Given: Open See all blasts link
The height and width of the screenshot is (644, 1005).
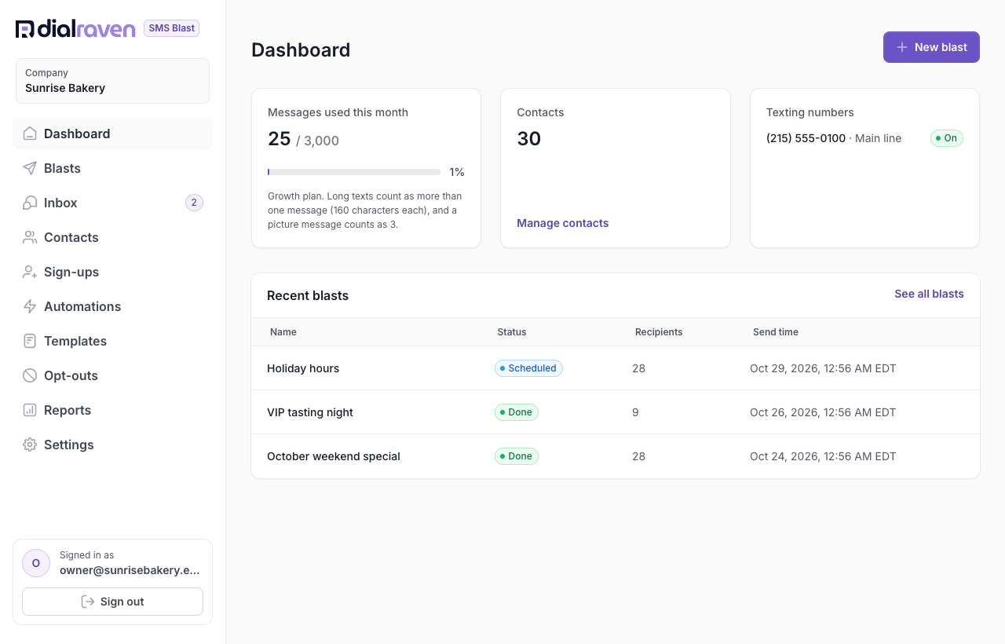Looking at the screenshot, I should click(x=929, y=294).
